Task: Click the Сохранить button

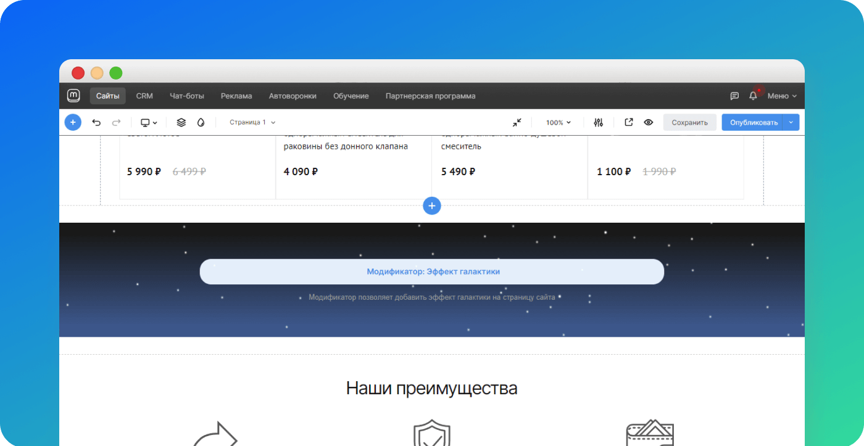Action: click(689, 122)
